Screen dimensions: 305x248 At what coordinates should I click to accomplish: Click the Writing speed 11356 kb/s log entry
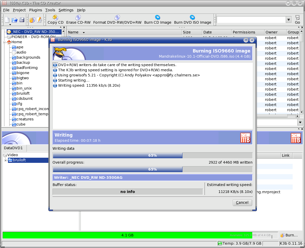coord(86,85)
